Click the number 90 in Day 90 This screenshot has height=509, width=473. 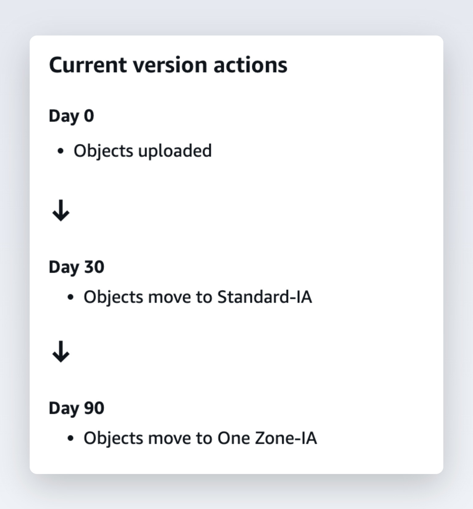[94, 408]
